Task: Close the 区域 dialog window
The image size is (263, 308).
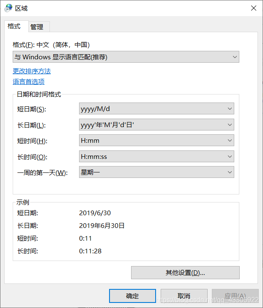Action: point(254,8)
